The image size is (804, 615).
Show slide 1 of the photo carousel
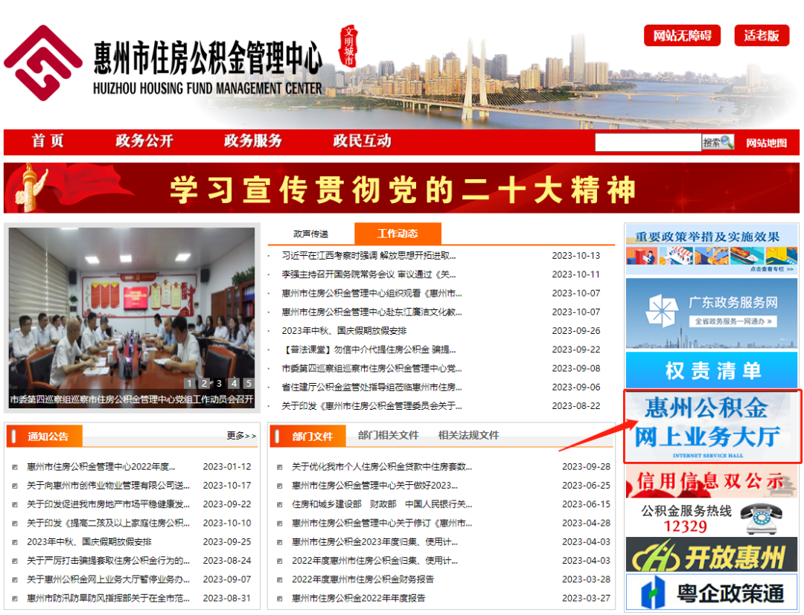click(189, 383)
